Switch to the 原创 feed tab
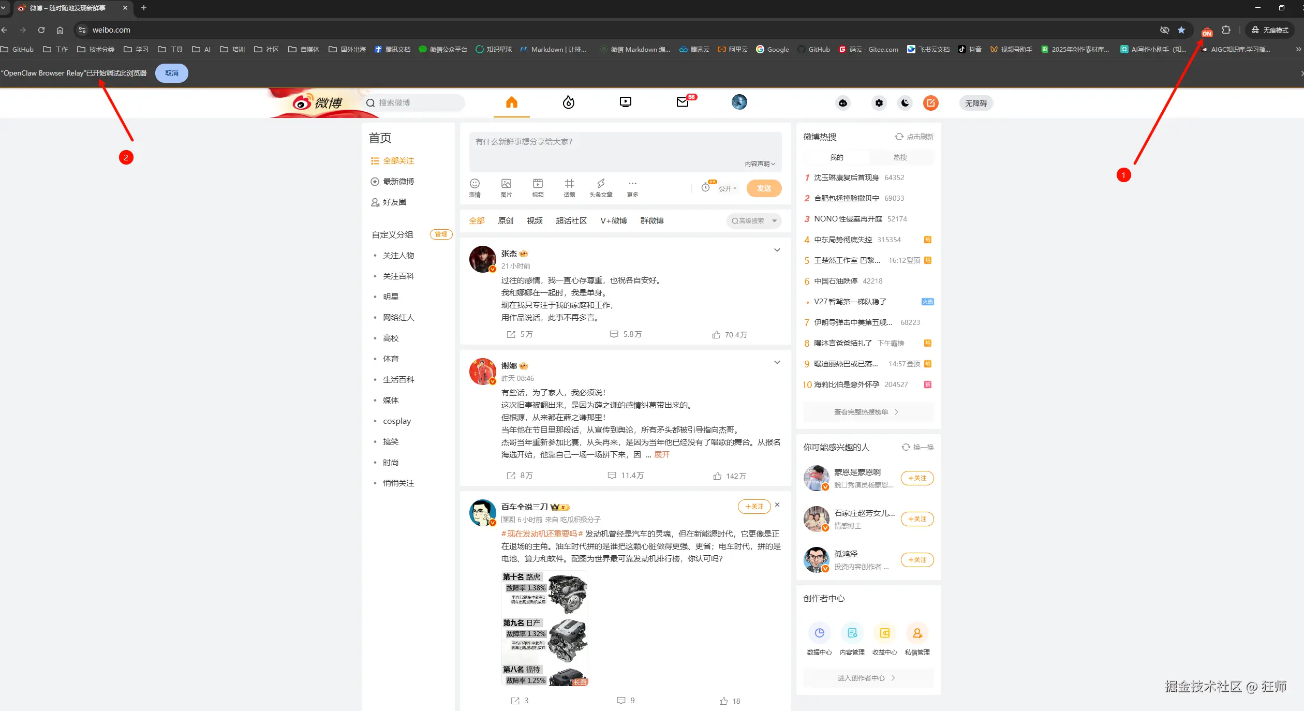The image size is (1304, 711). click(x=505, y=221)
